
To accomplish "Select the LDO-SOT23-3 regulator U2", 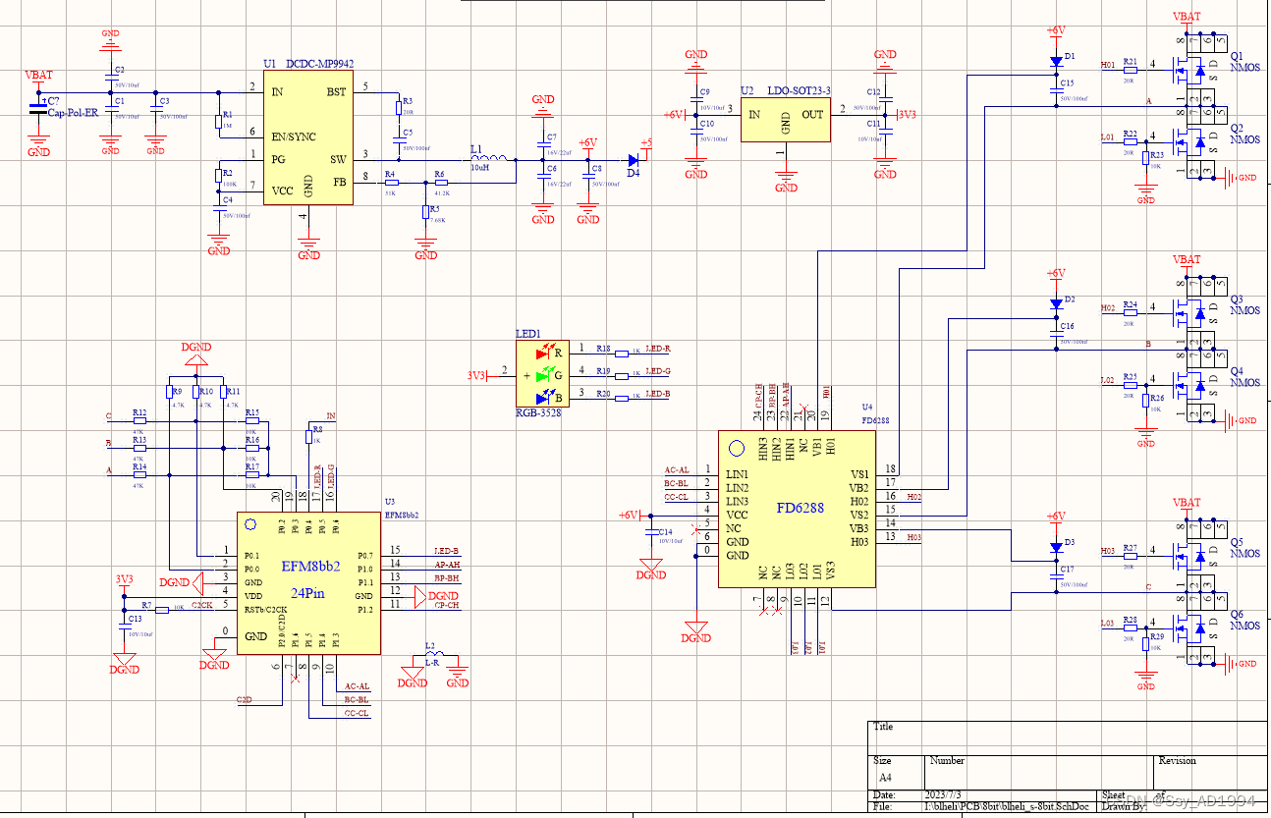I will pos(784,120).
